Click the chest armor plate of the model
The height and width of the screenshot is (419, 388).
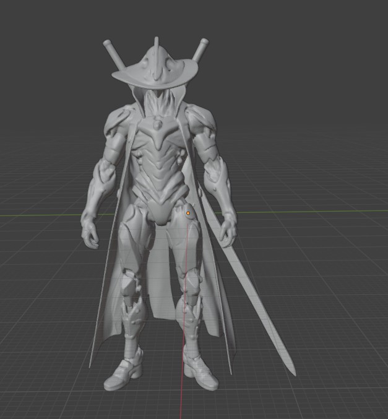(158, 133)
